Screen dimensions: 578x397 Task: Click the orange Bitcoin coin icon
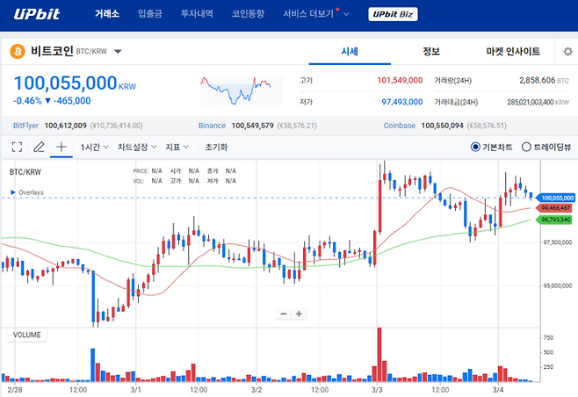[x=17, y=52]
